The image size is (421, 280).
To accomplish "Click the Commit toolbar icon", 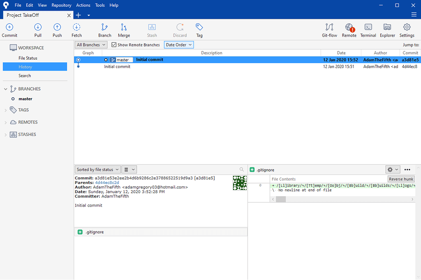I will point(9,30).
